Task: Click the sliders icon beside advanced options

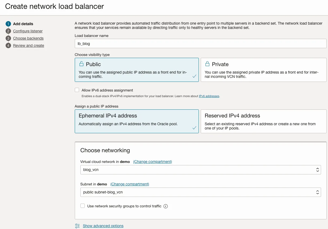Action: click(x=77, y=226)
